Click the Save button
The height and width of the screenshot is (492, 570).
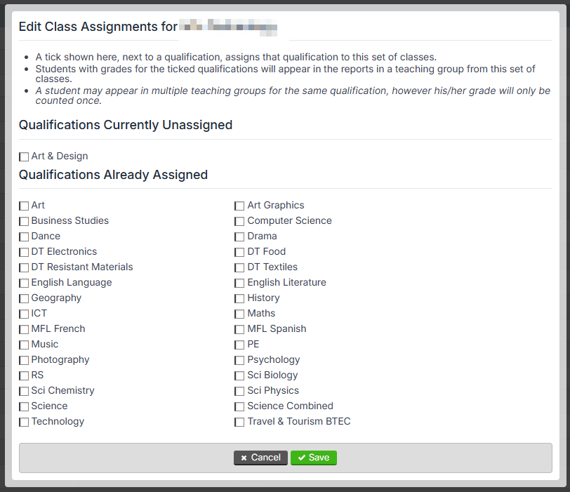[313, 458]
